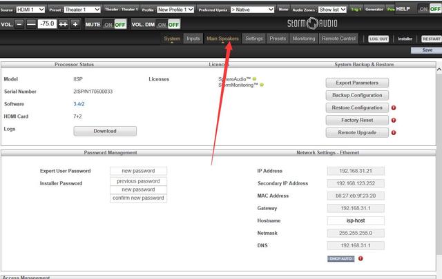The image size is (442, 279).
Task: Click the double-plus volume increase button
Action: pyautogui.click(x=64, y=23)
